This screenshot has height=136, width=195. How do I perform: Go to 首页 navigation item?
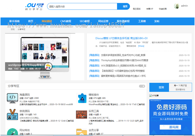pyautogui.click(x=31, y=21)
